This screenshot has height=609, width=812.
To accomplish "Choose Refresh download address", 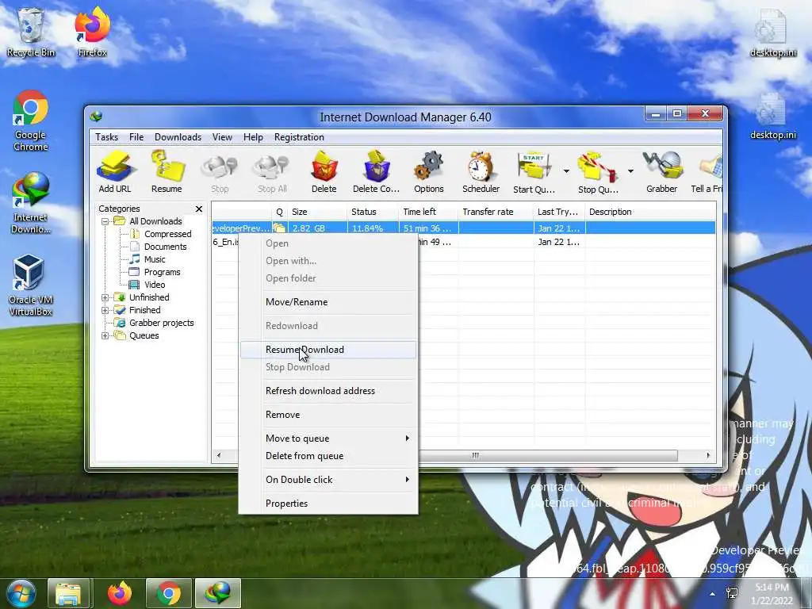I will click(x=328, y=391).
